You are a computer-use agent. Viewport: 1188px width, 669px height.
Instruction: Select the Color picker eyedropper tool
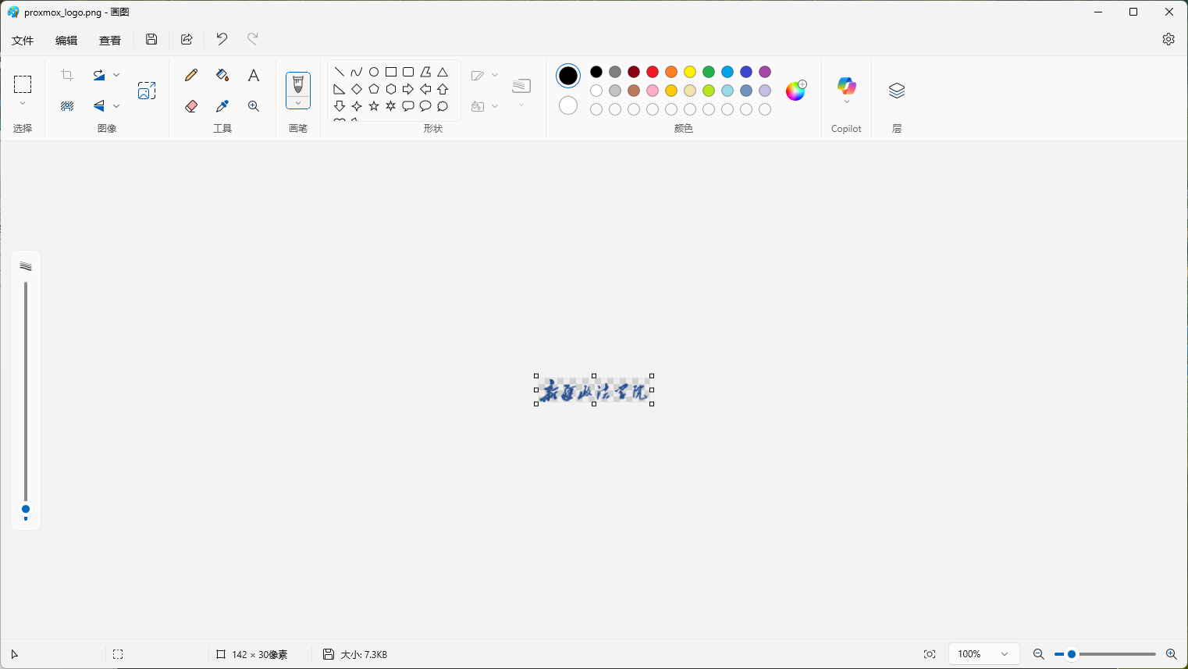[x=222, y=106]
